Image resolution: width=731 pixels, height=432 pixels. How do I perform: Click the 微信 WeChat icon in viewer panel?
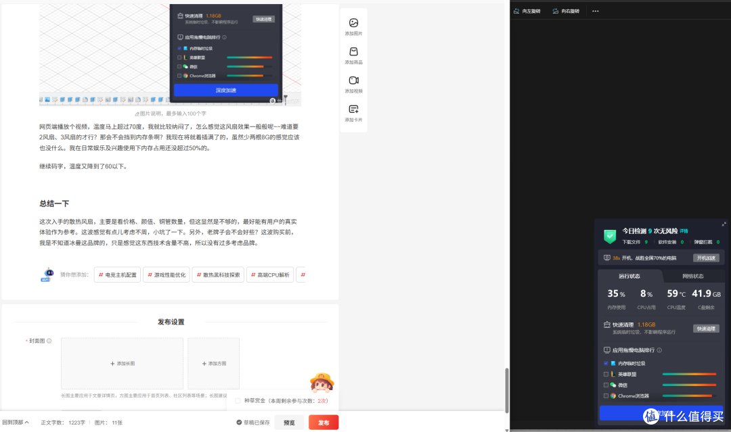[x=613, y=385]
